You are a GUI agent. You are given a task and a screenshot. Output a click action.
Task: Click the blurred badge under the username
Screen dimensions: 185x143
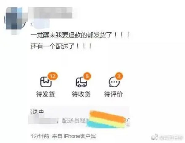(41, 24)
